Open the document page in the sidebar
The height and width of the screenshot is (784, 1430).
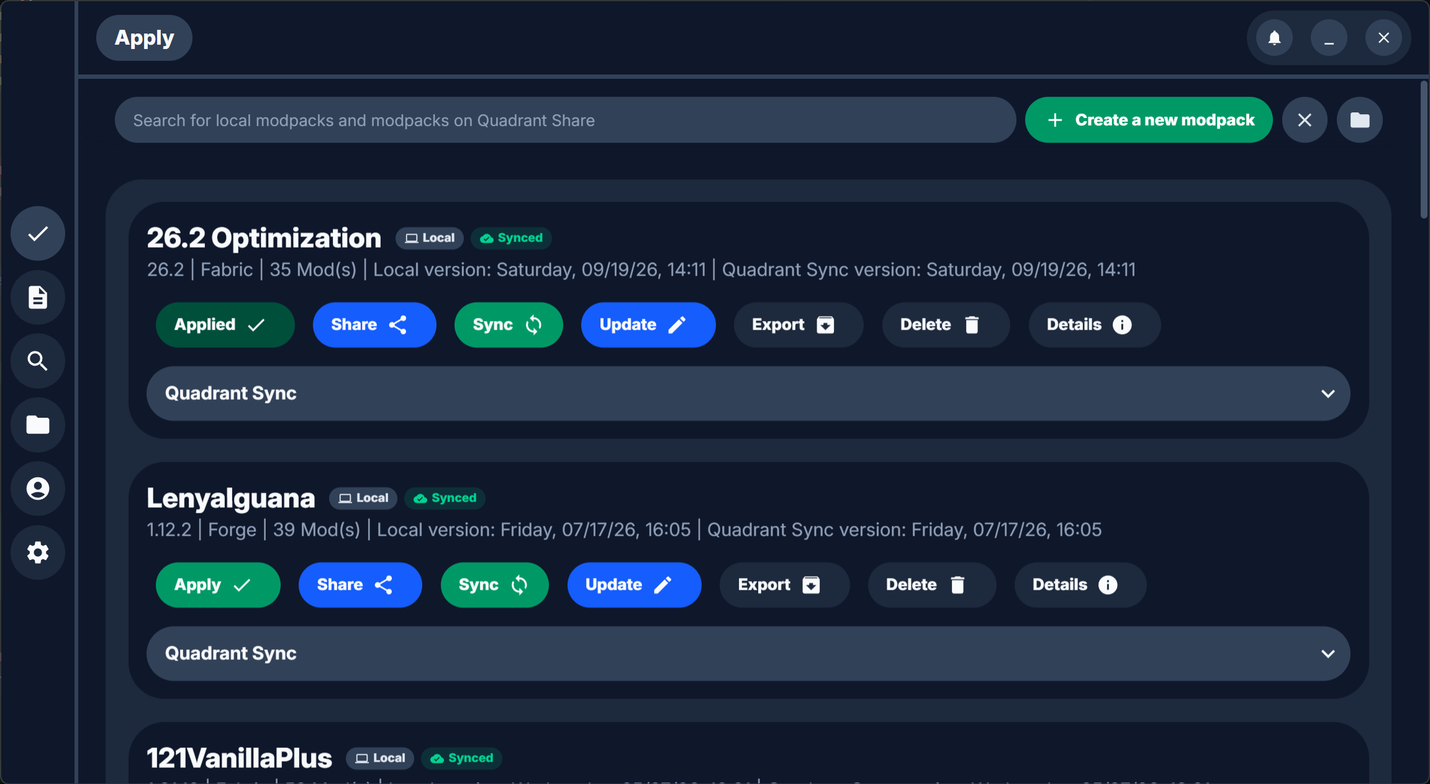coord(38,297)
